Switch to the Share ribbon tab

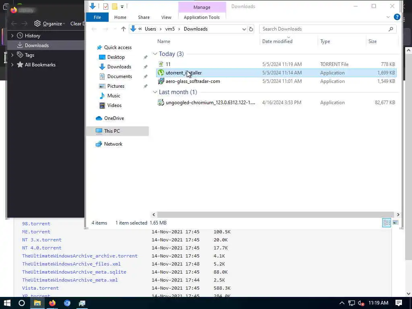click(x=144, y=17)
